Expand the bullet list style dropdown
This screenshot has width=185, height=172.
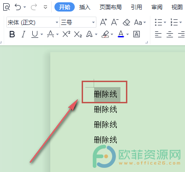pos(165,23)
